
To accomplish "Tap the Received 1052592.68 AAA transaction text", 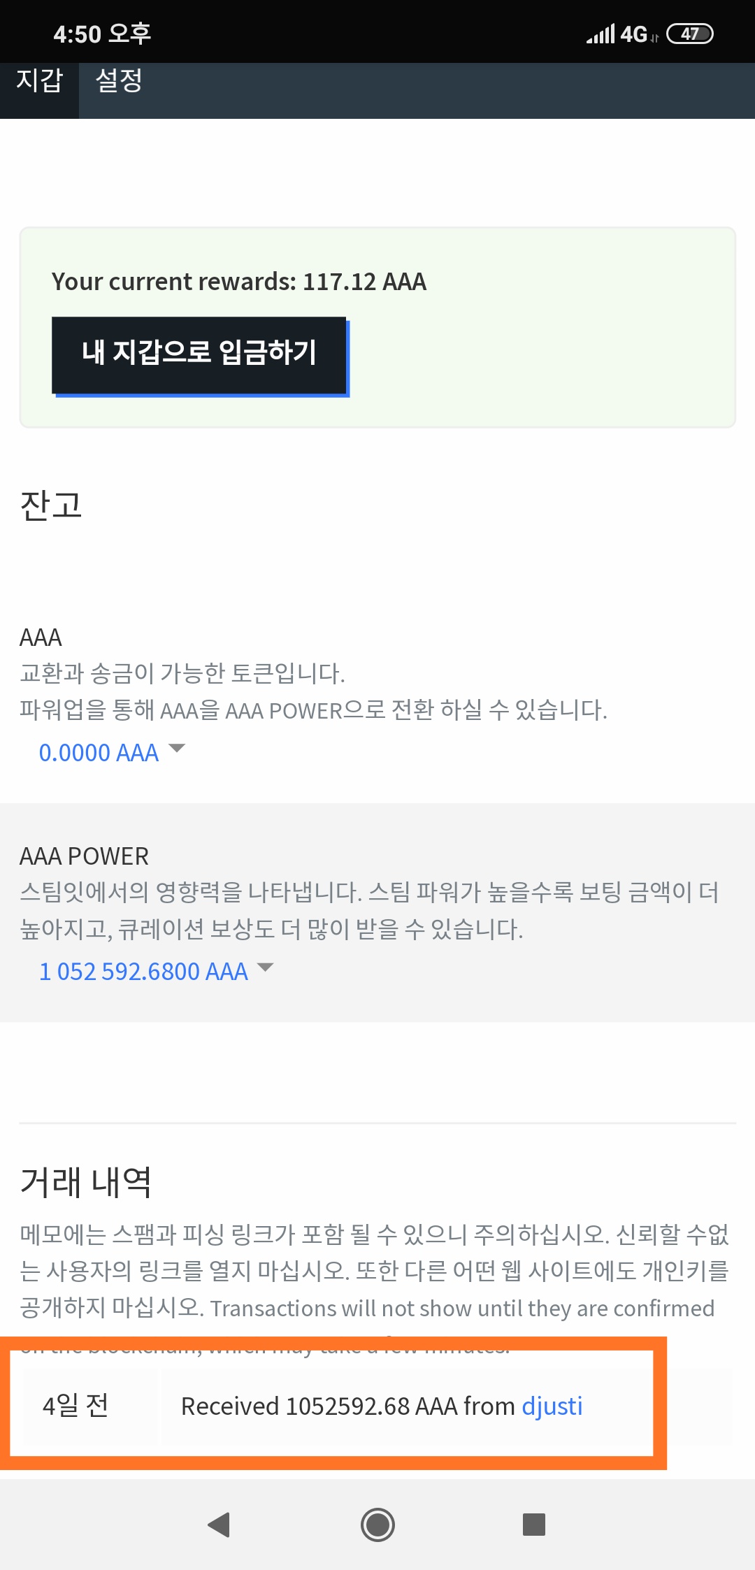I will click(347, 1406).
